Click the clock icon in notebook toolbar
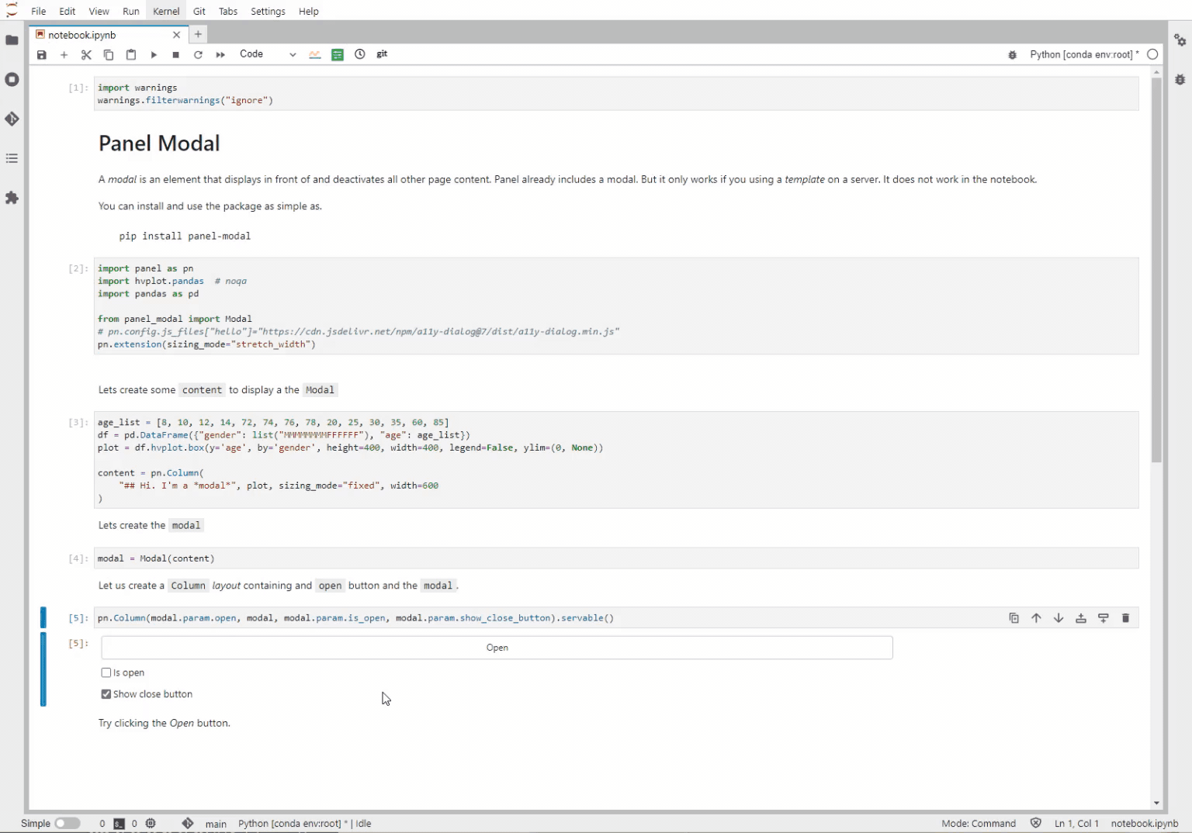 tap(360, 54)
